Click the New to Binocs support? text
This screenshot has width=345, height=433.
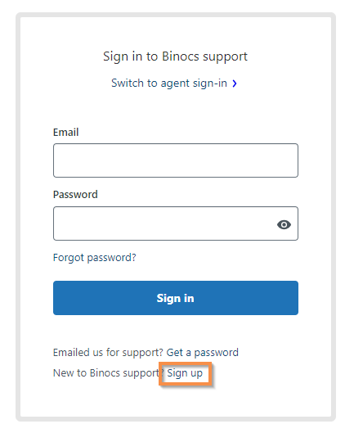tap(109, 373)
